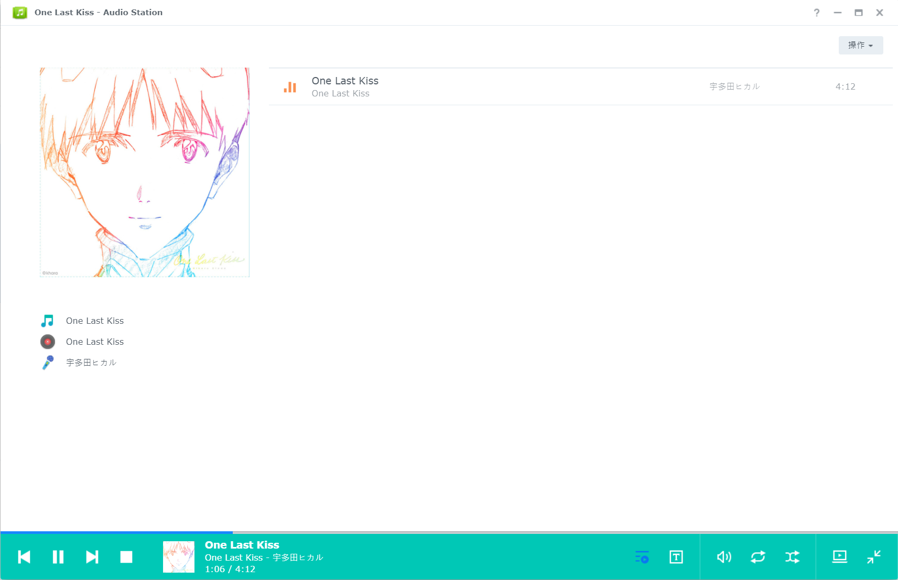Image resolution: width=898 pixels, height=580 pixels.
Task: Open the 宇多田ヒカル artist link beside microphone
Action: 91,363
